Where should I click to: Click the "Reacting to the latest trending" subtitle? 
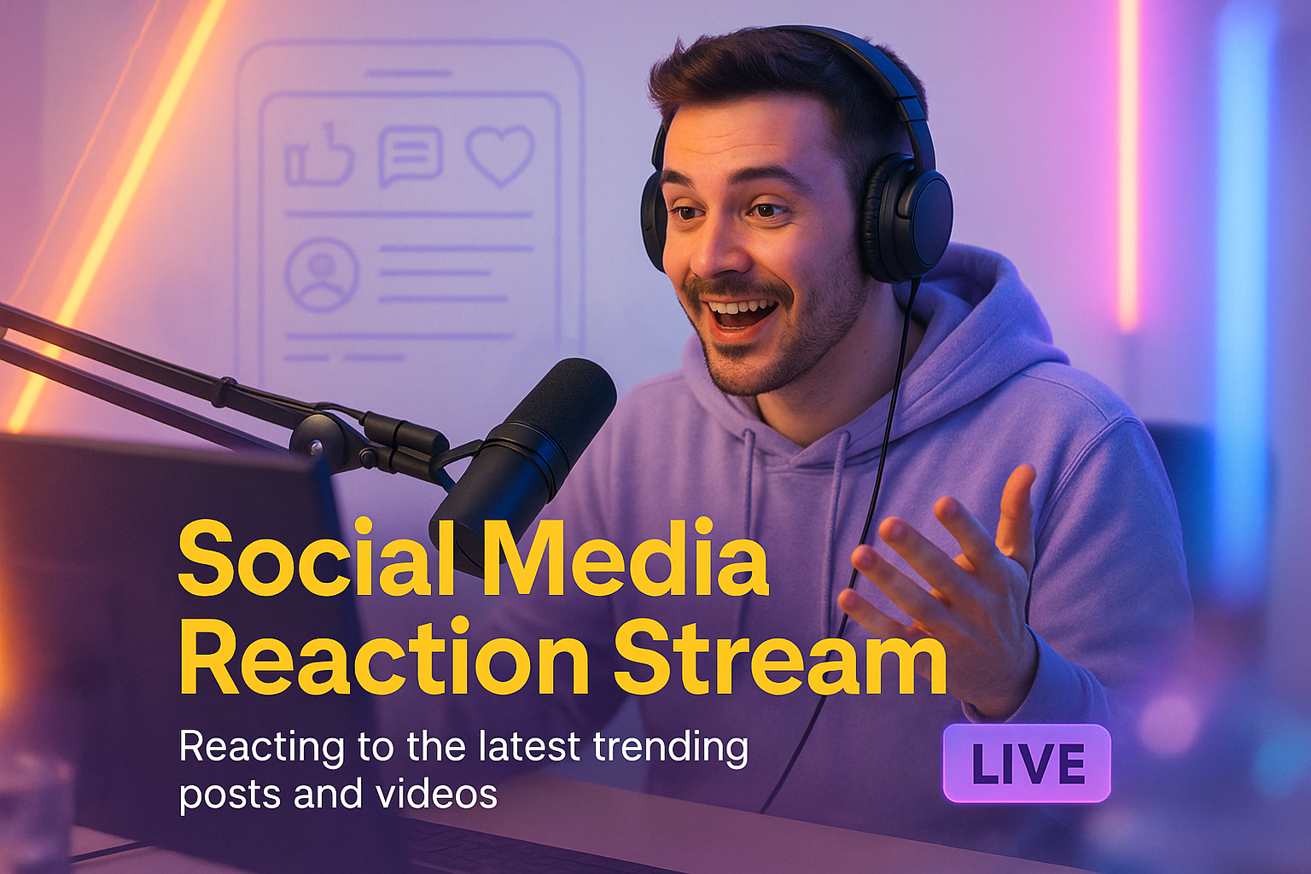463,747
